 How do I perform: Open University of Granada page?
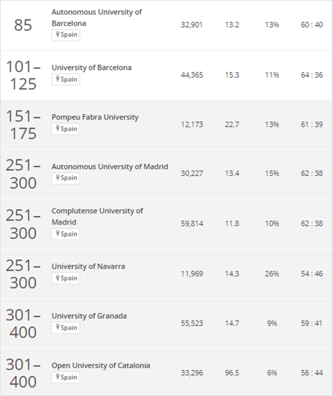89,316
